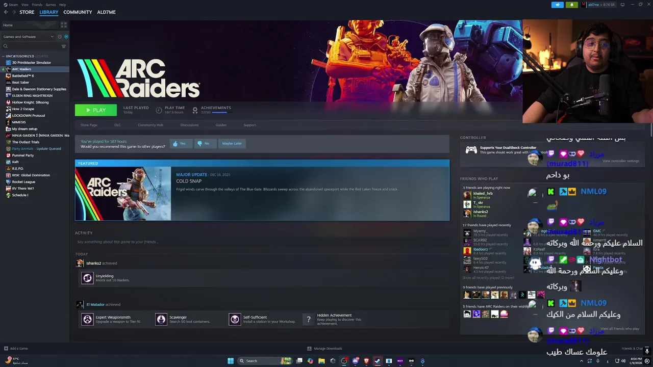Open Expert Weaponsmith achievement icon
Screen dimensions: 653x367
point(87,320)
